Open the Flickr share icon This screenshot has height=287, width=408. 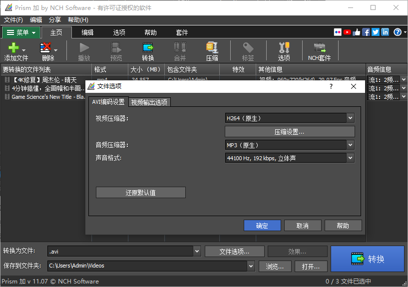[x=338, y=32]
